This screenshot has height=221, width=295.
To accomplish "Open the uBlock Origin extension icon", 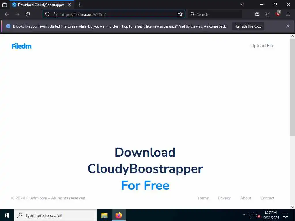I will pyautogui.click(x=278, y=14).
